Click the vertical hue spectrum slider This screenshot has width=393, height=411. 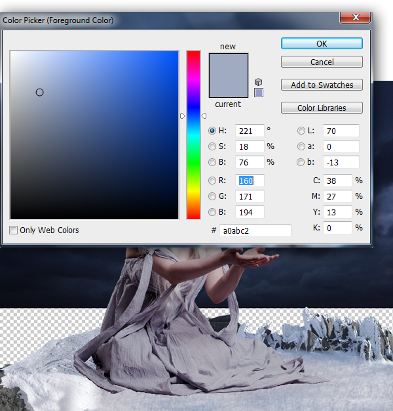coord(193,135)
